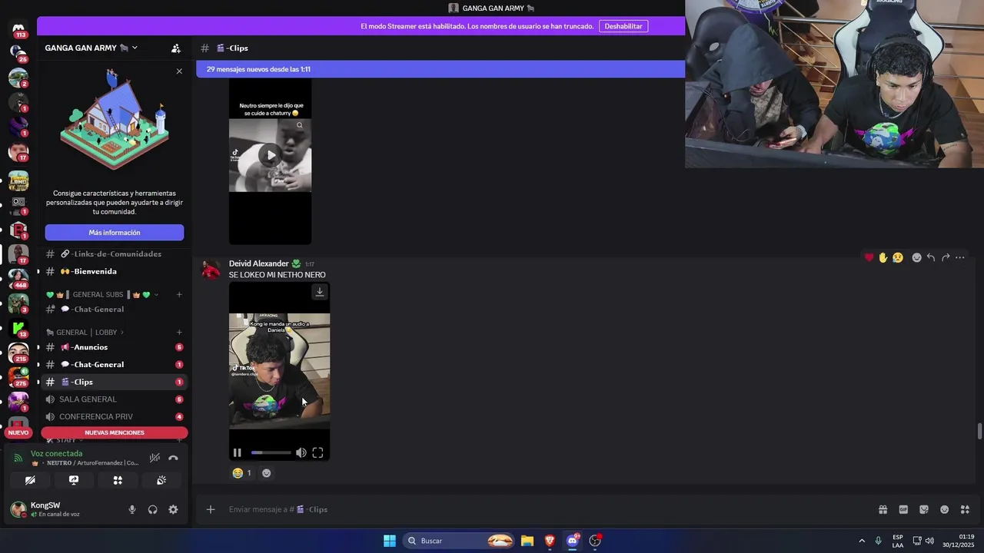
Task: Forward Deivid Alexander's message
Action: click(946, 257)
